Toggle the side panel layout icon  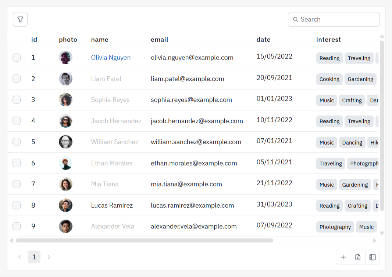coord(373,257)
